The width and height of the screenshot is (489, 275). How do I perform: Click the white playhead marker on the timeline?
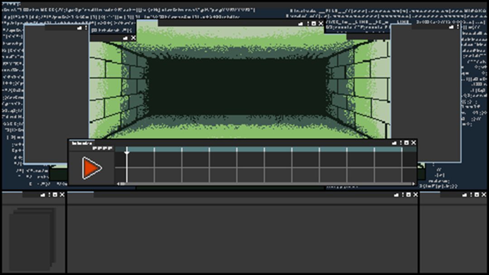(127, 152)
